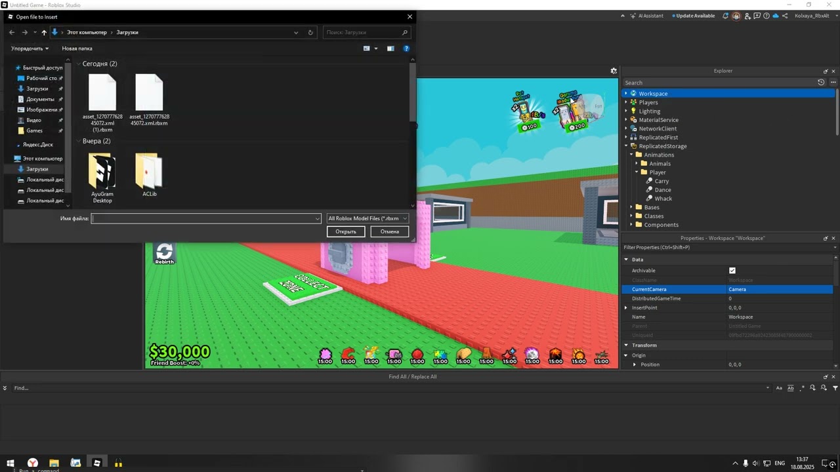The width and height of the screenshot is (840, 472).
Task: Click the Rebirth button in the viewport
Action: point(164,253)
